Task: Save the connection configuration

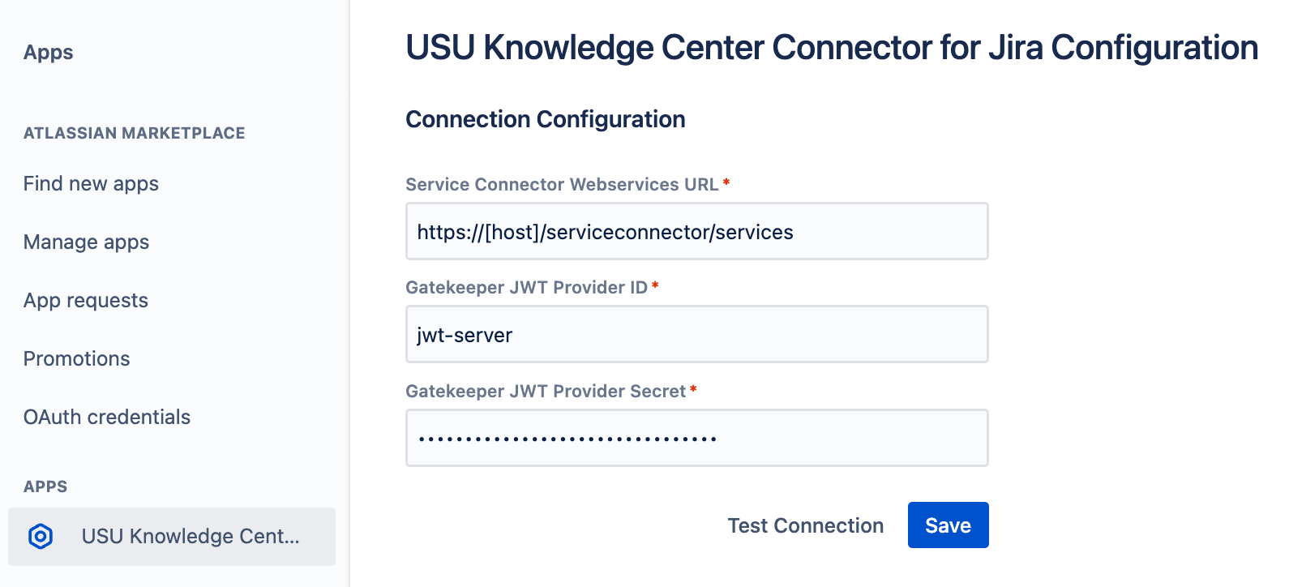Action: click(x=949, y=525)
